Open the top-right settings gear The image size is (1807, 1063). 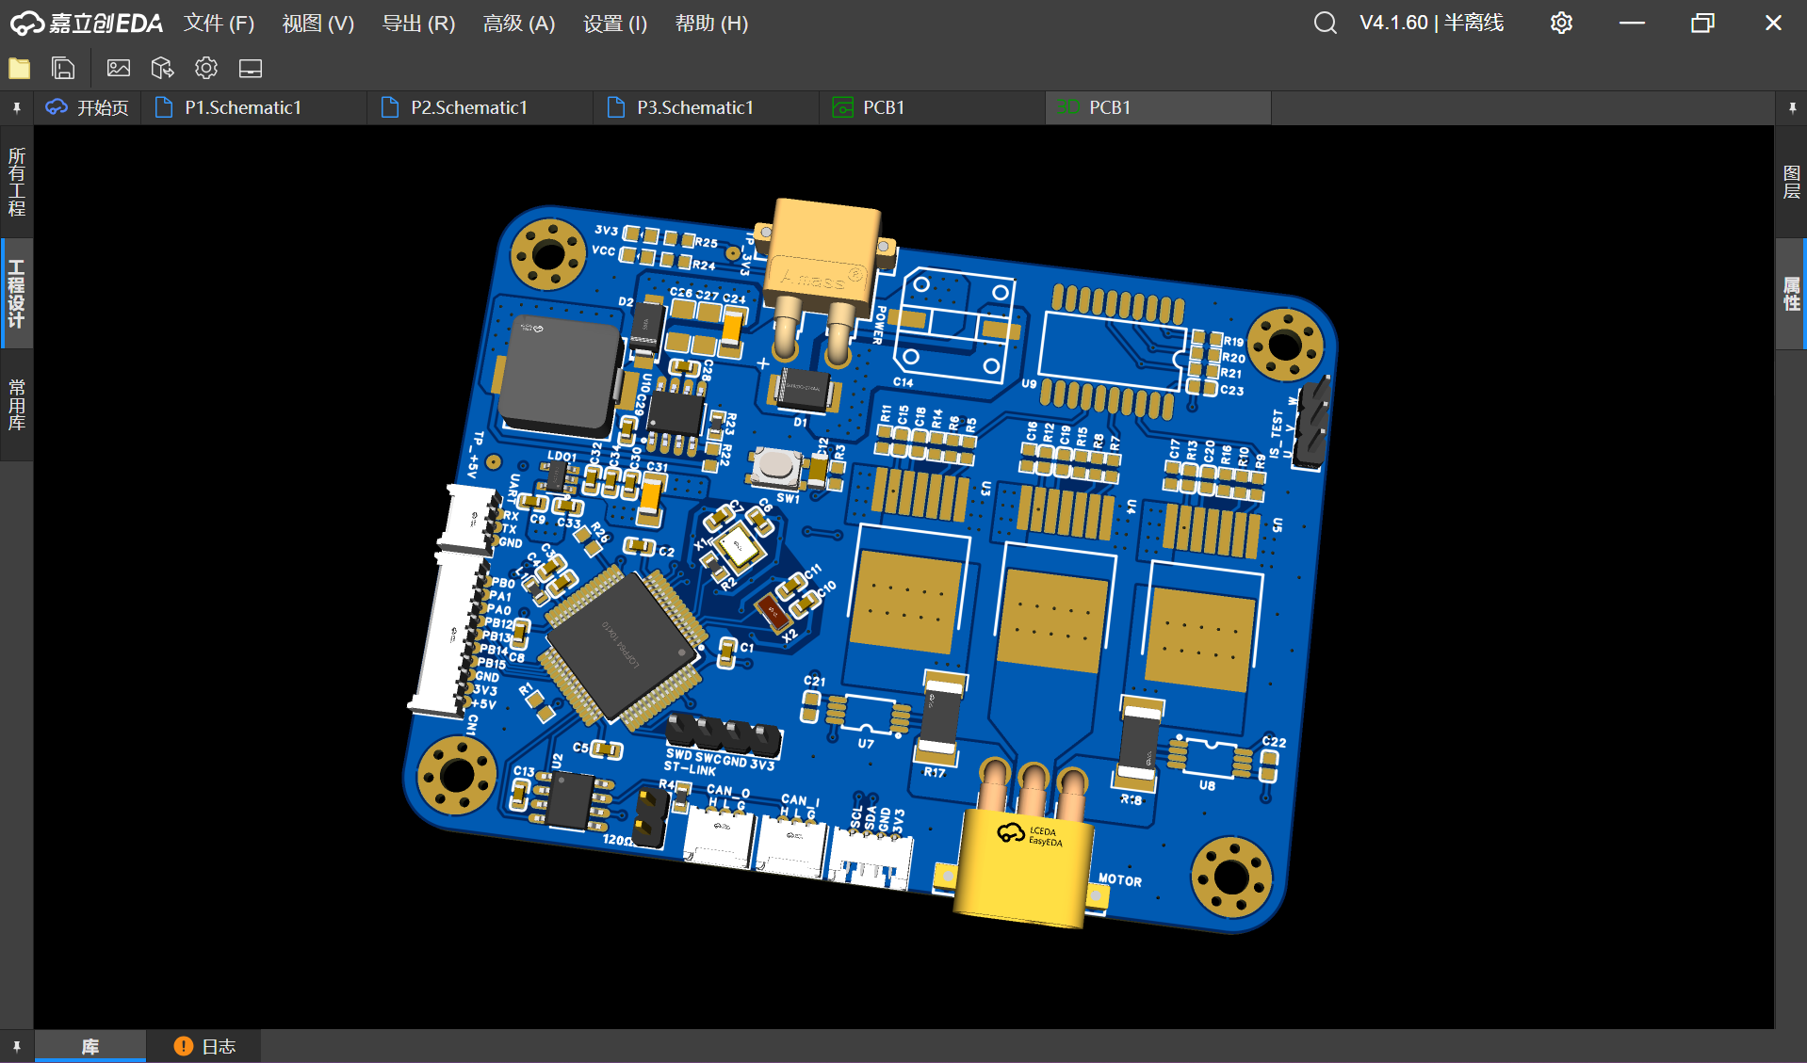[x=1561, y=23]
